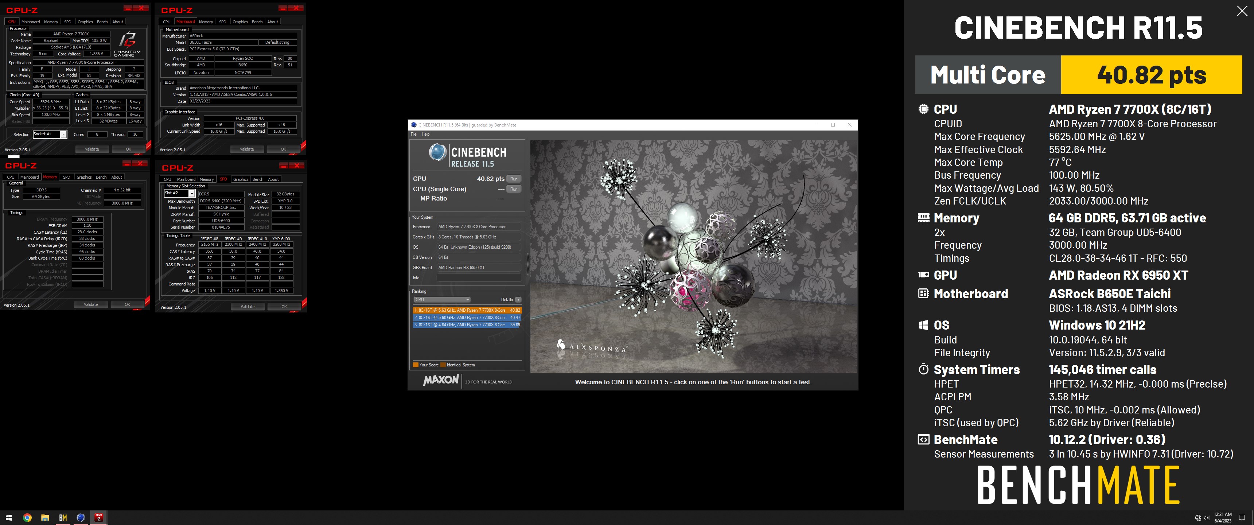Click the Phantom Gaming logo in CPU-Z

[x=127, y=44]
